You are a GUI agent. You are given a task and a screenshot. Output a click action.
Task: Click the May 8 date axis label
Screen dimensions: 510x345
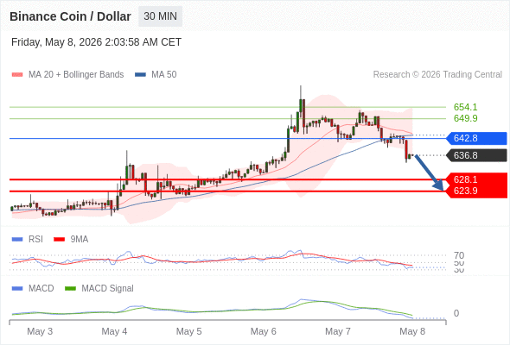412,331
